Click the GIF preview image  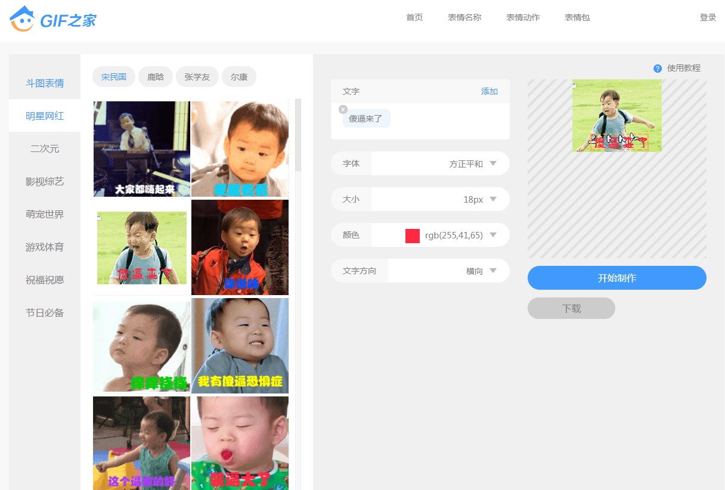tap(616, 116)
